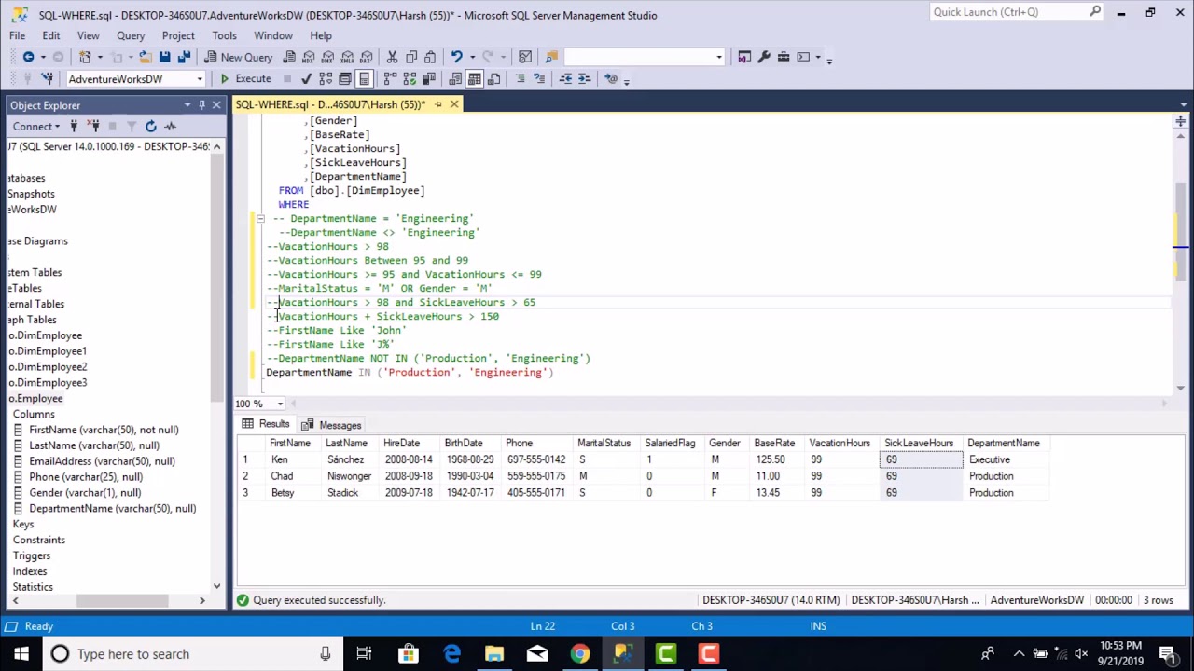This screenshot has height=671, width=1194.
Task: Open the Toolbox icon in toolbar
Action: 784,57
